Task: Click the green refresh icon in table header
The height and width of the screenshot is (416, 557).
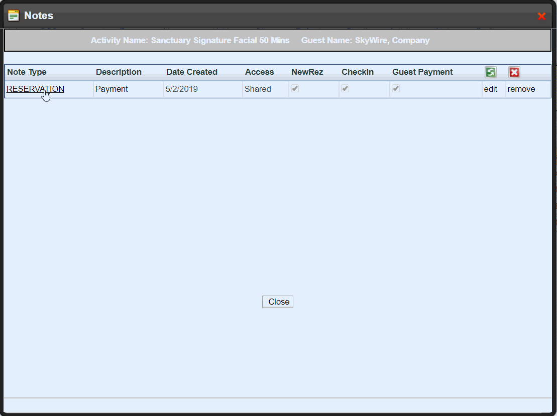Action: click(x=490, y=72)
